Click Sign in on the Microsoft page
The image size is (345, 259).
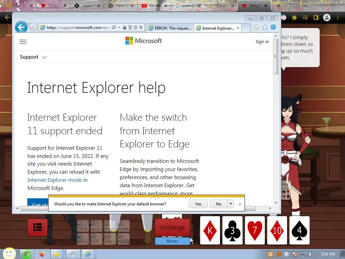click(x=262, y=41)
